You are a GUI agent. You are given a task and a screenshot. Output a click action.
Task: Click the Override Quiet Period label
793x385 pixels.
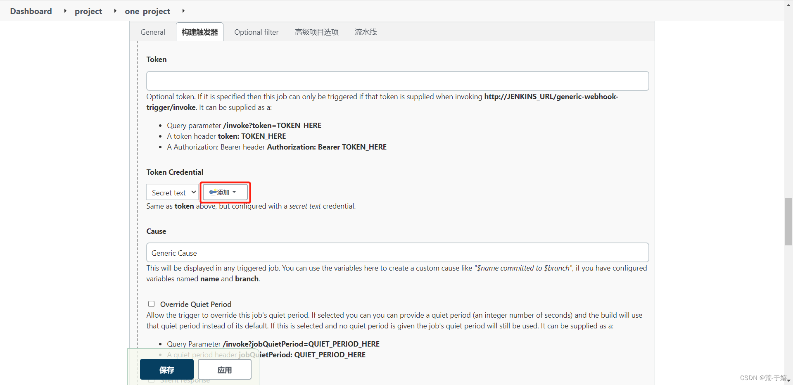[196, 304]
